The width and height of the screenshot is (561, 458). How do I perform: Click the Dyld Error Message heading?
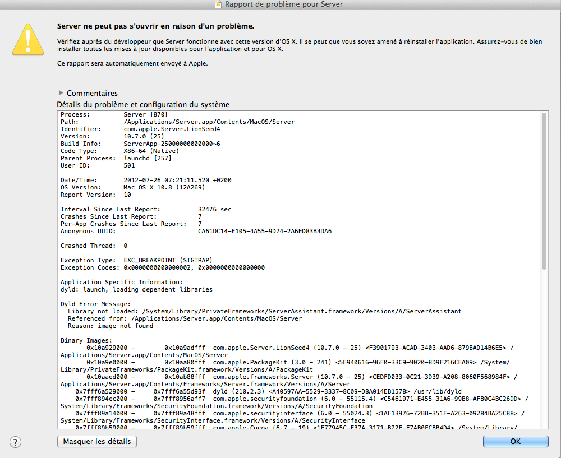[x=95, y=304]
